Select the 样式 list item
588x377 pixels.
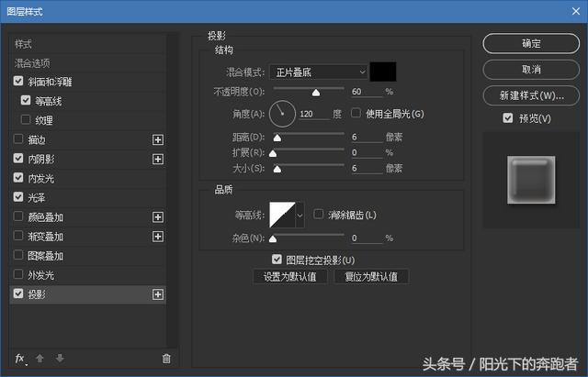tap(87, 44)
